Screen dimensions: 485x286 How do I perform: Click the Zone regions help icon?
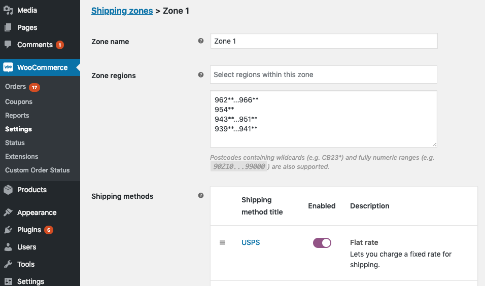[x=201, y=75]
